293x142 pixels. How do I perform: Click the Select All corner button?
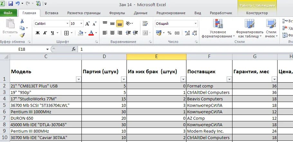(5, 56)
